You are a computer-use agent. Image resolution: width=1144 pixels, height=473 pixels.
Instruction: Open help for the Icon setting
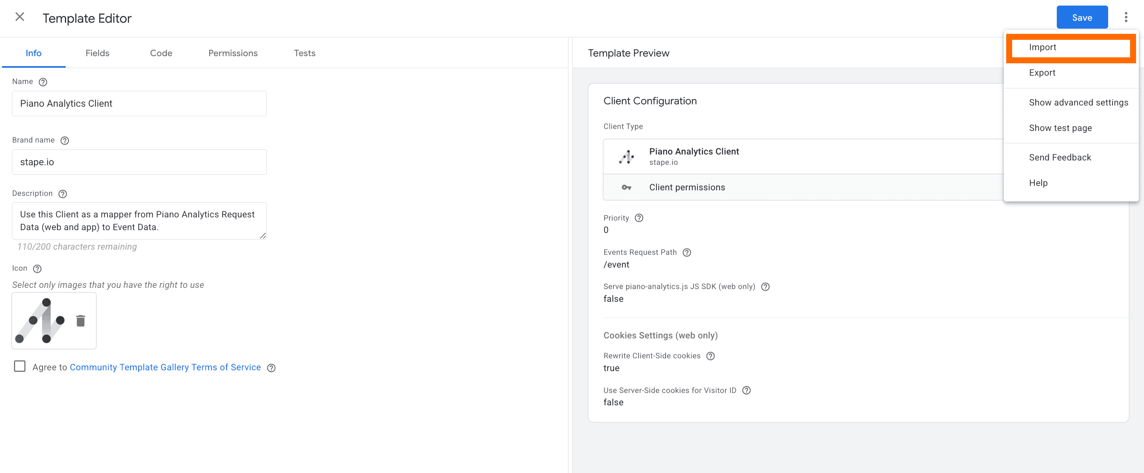[37, 268]
